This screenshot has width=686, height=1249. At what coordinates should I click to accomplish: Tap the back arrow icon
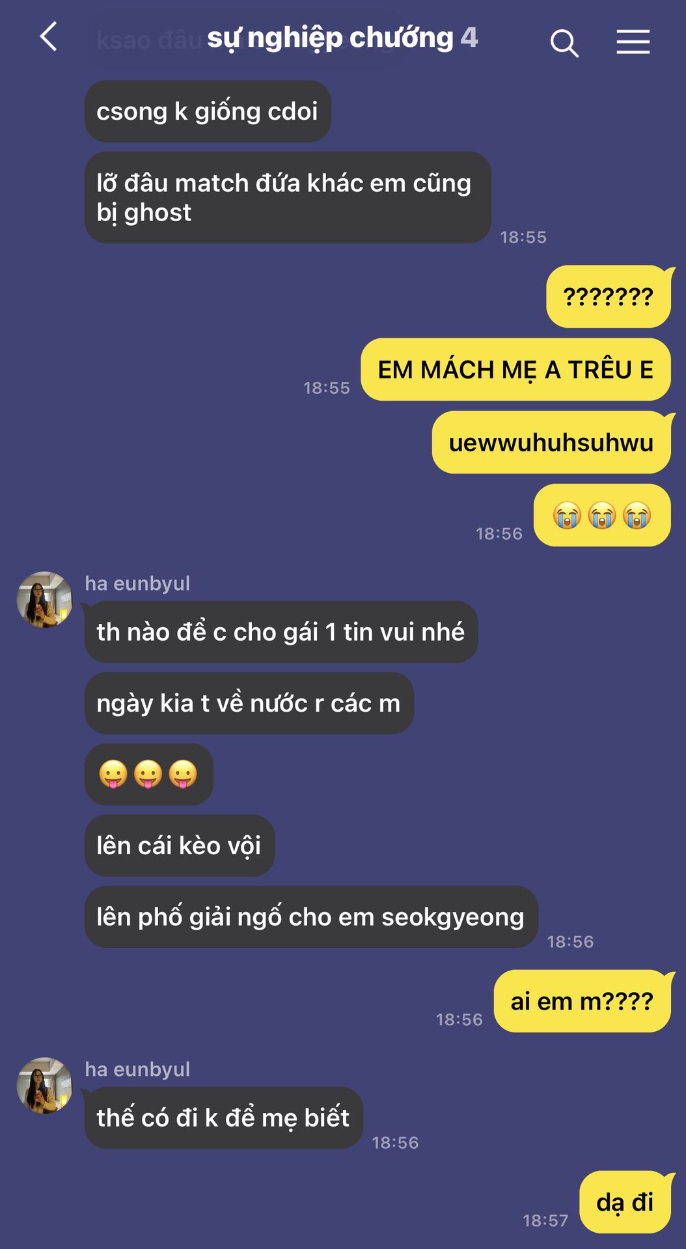tap(49, 36)
